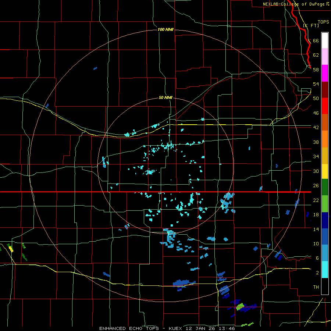
Task: Click the light green echo cell inside navy storm
Action: (x=240, y=306)
